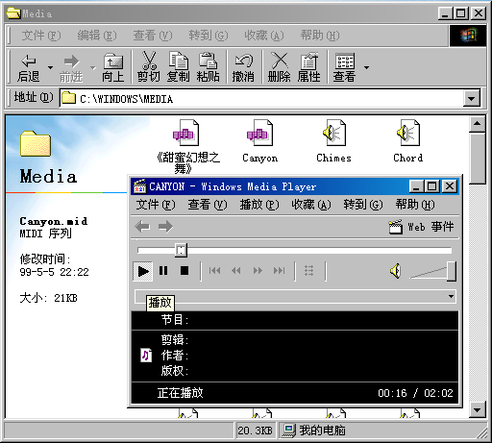
Task: Open Media Player 查看(V) menu
Action: pyautogui.click(x=208, y=205)
